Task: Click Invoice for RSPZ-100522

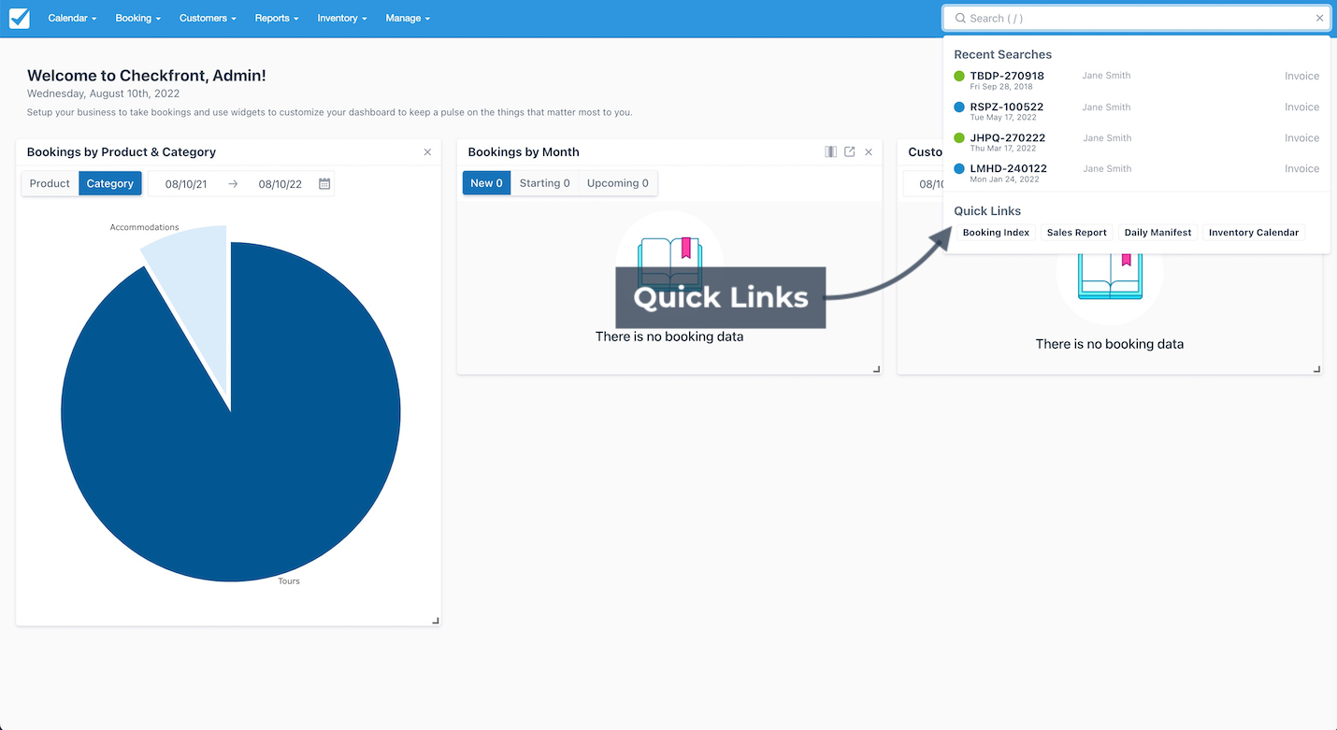Action: coord(1301,107)
